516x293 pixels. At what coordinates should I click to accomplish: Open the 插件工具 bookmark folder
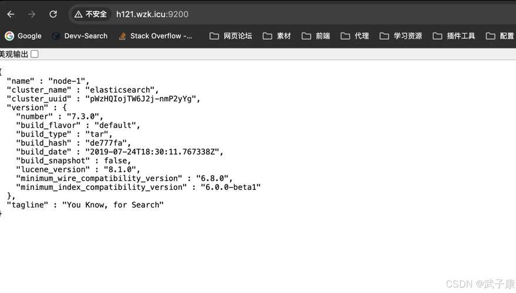coord(453,36)
